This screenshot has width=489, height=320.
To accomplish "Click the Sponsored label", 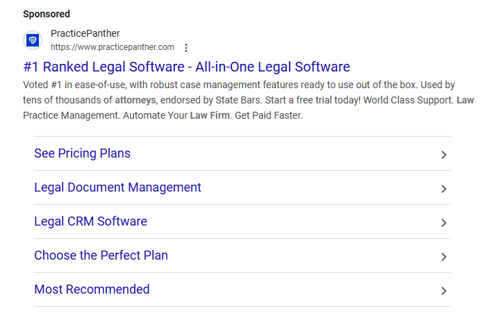I will pyautogui.click(x=47, y=14).
